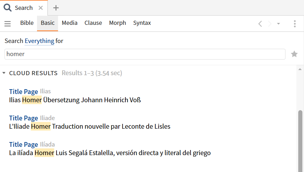
Task: Go forward with the right arrow
Action: [x=270, y=24]
